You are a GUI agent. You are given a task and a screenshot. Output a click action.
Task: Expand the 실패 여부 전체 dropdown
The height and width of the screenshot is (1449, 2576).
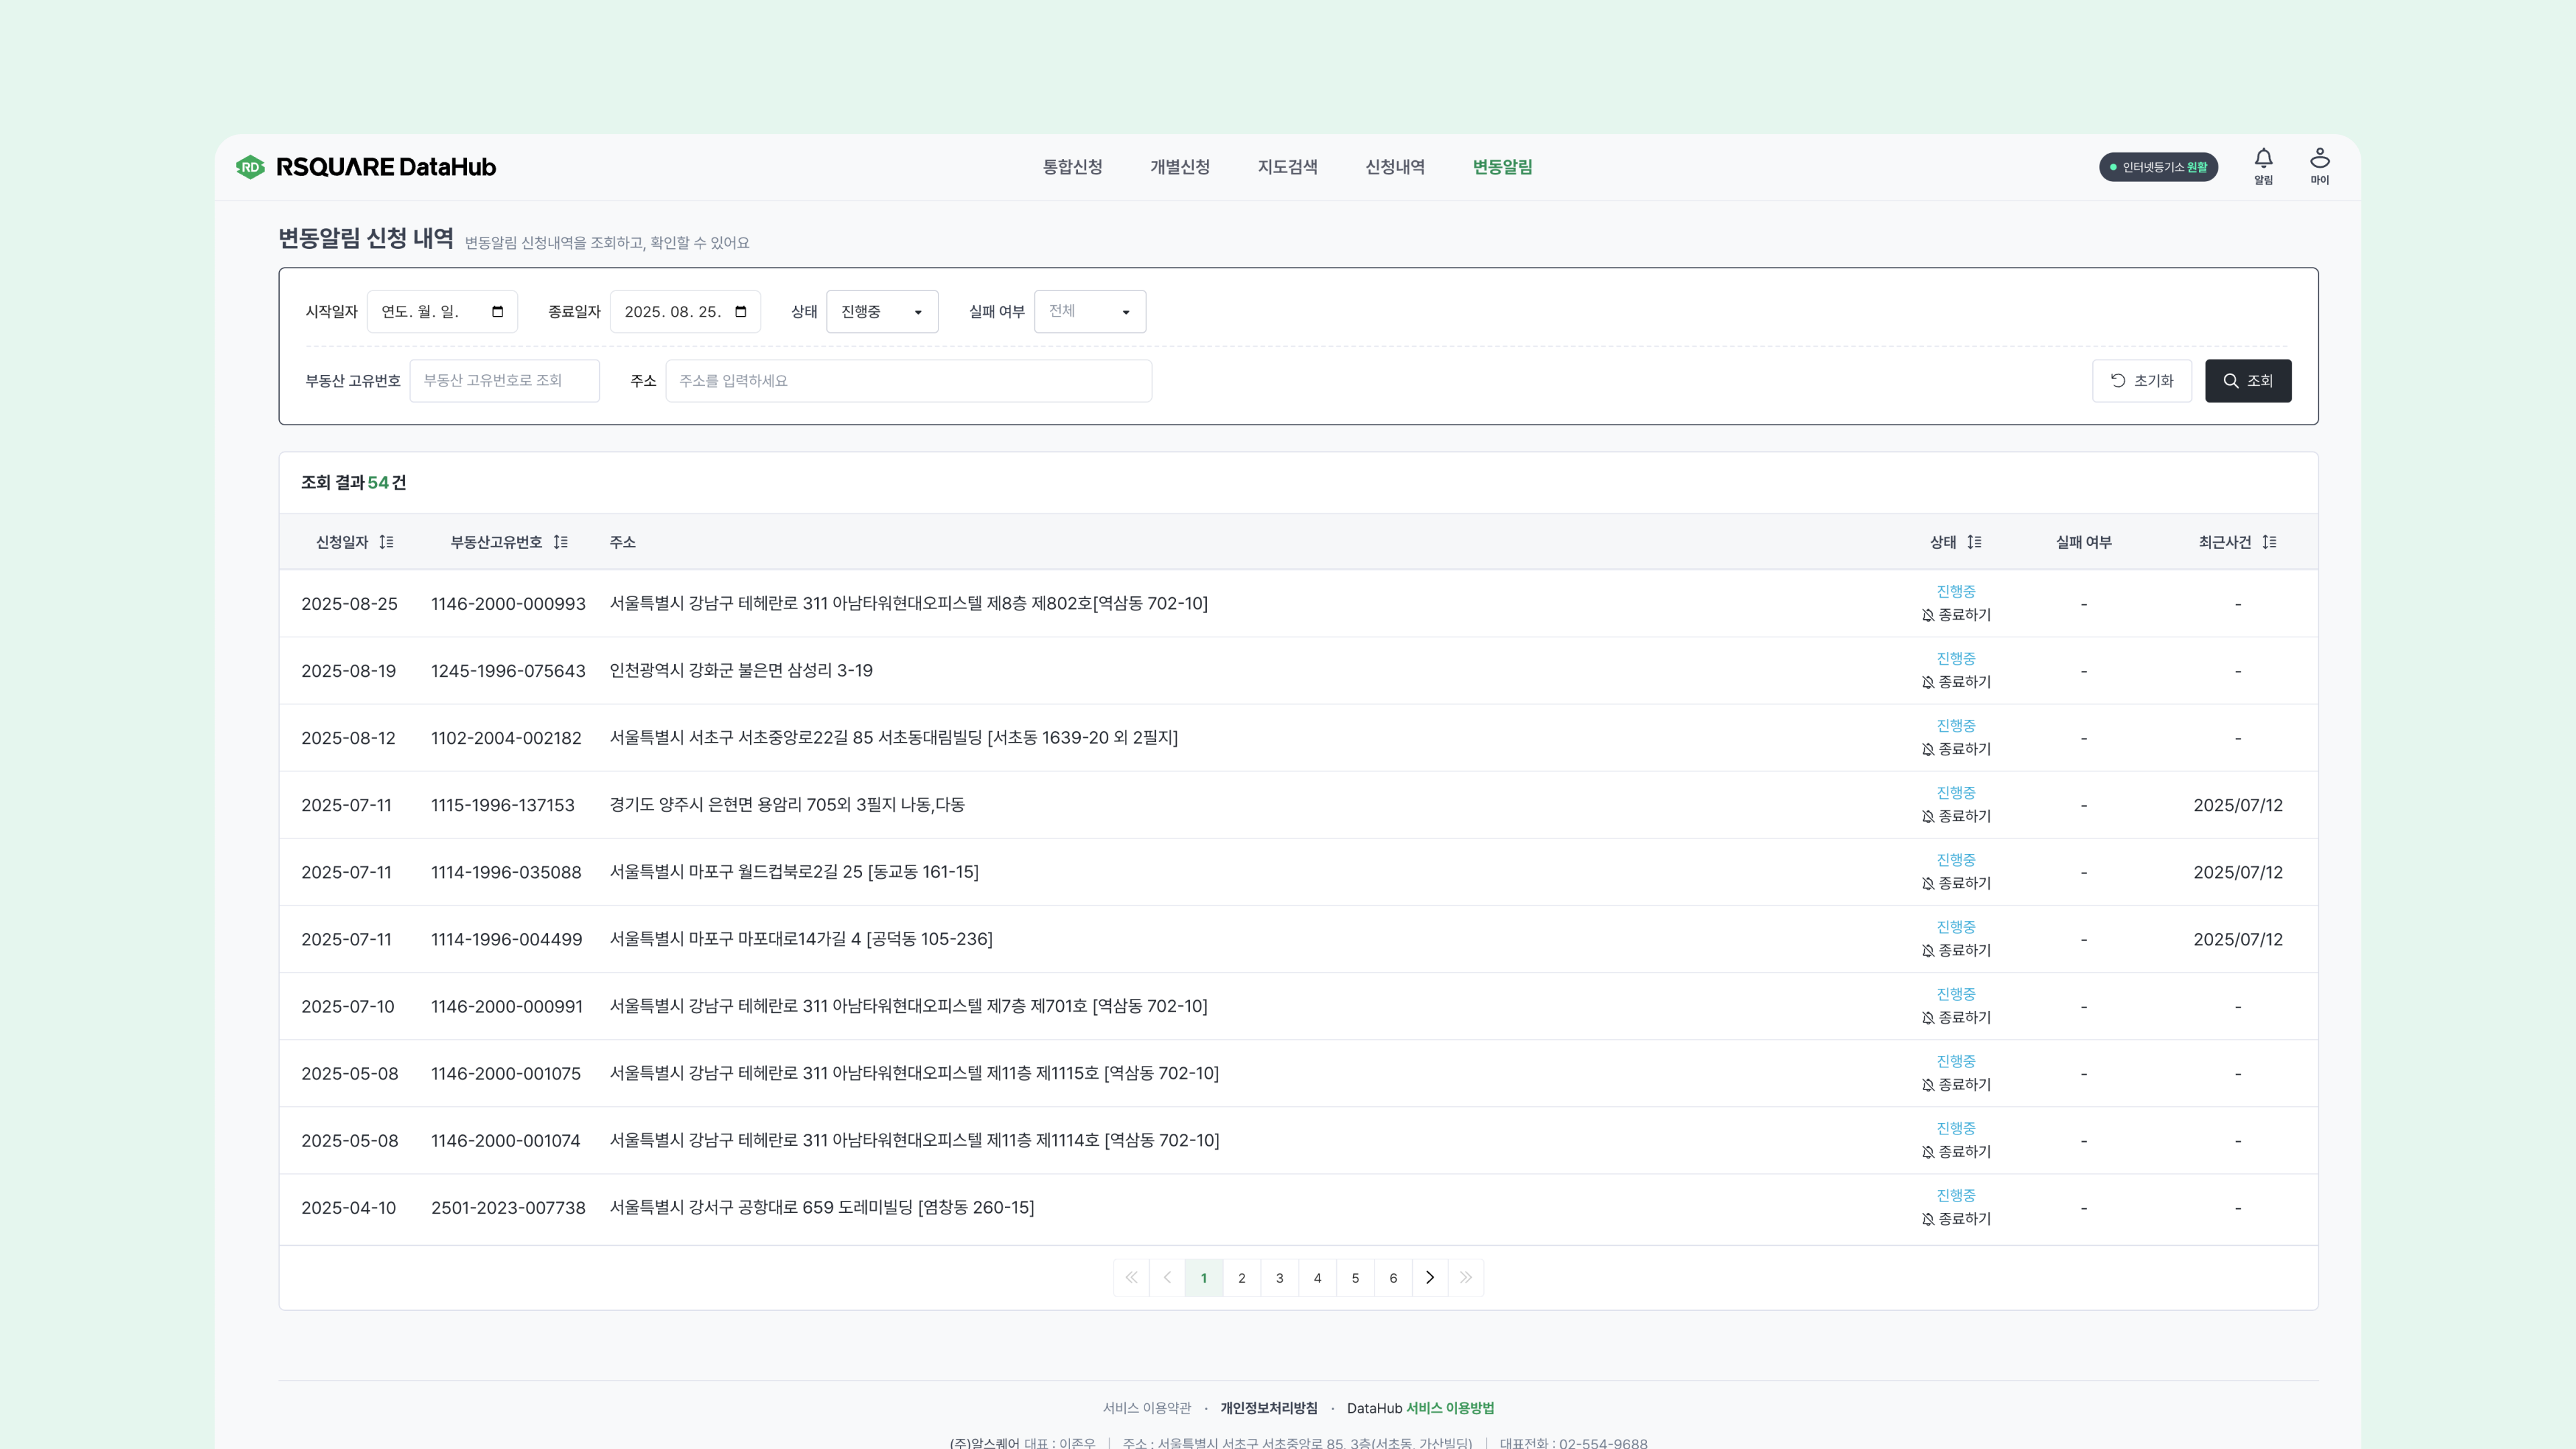pos(1089,312)
